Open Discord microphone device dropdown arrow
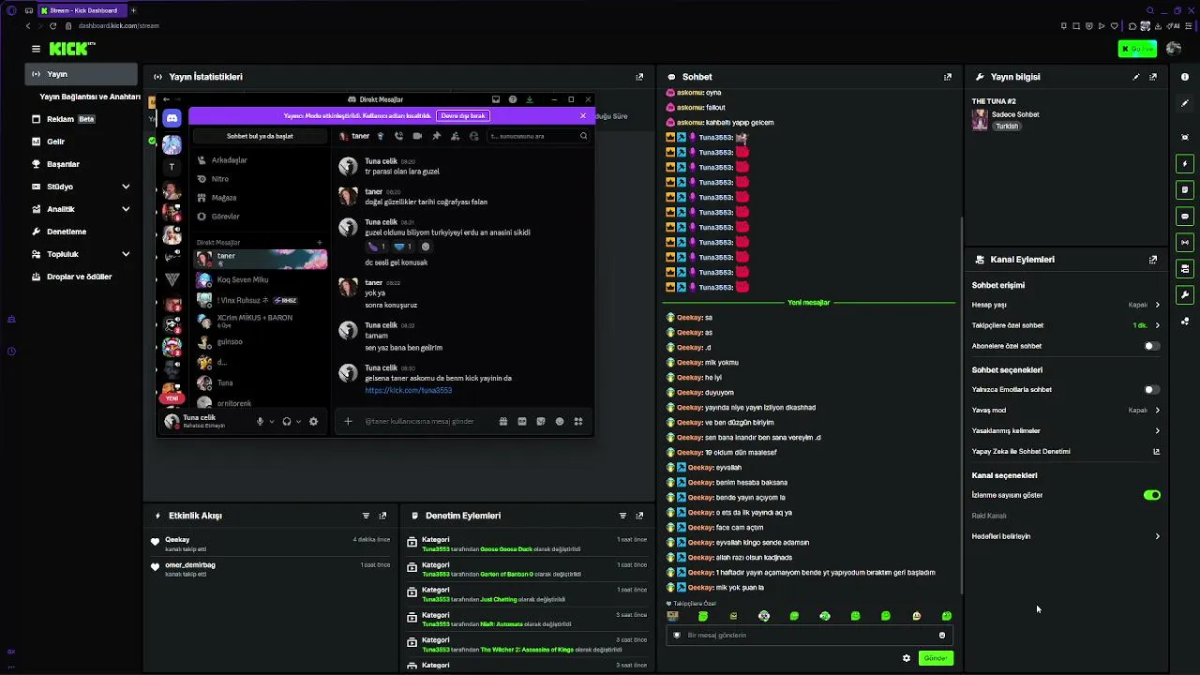The height and width of the screenshot is (675, 1200). point(272,422)
